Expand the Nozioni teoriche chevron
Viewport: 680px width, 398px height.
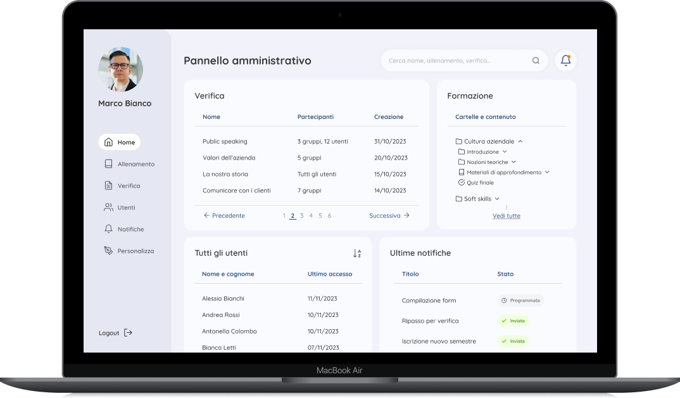point(513,162)
